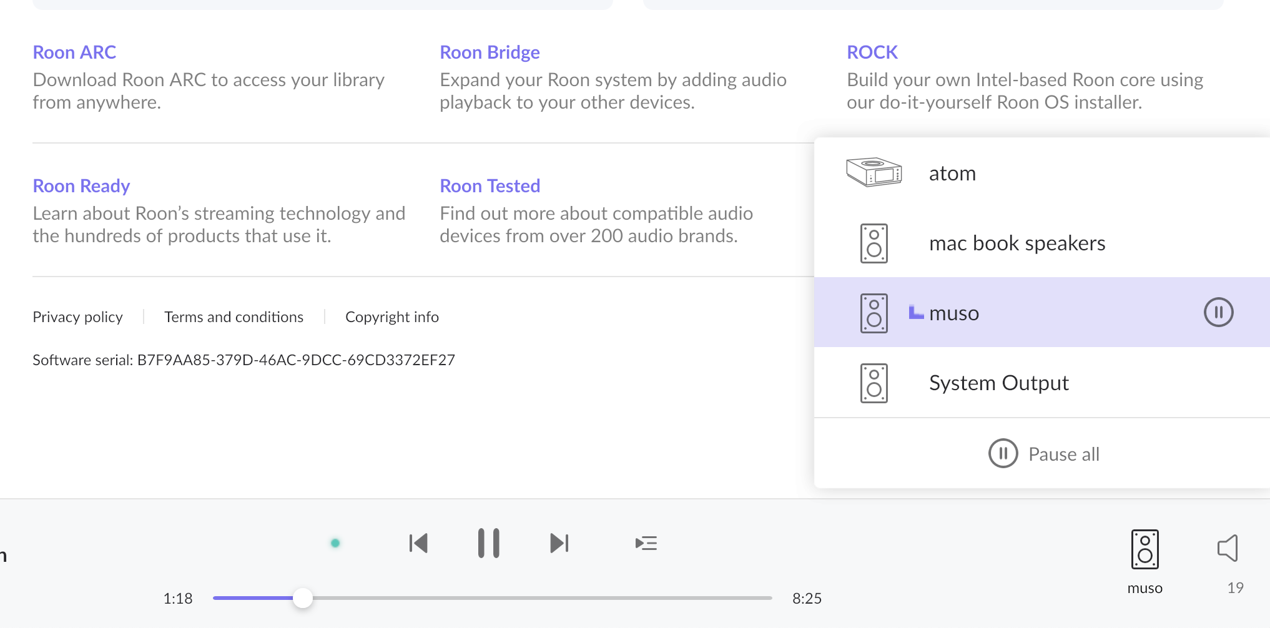Image resolution: width=1270 pixels, height=628 pixels.
Task: Open the Roon Tested link
Action: coord(490,186)
